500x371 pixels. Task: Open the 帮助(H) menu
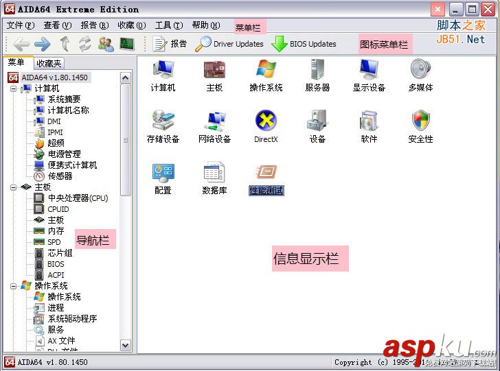coord(206,25)
